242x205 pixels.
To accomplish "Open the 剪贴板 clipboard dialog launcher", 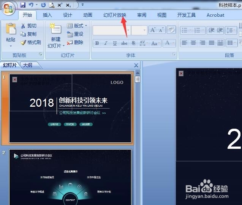I will point(40,54).
